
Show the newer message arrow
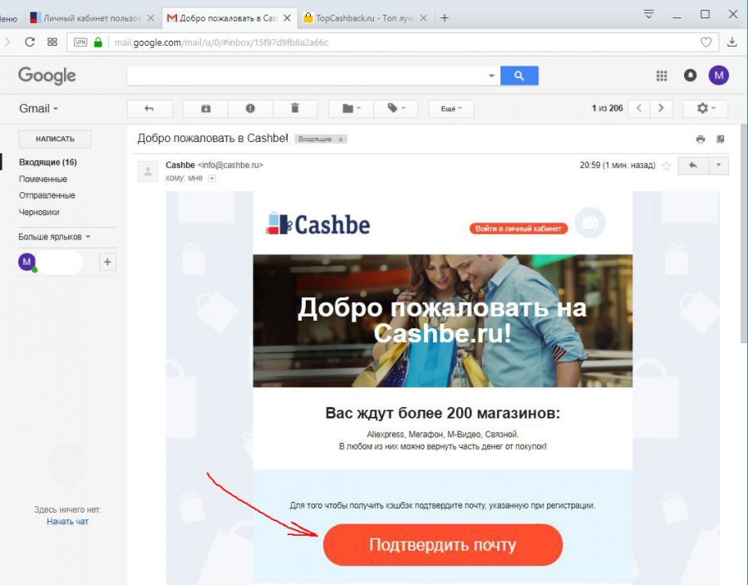639,108
